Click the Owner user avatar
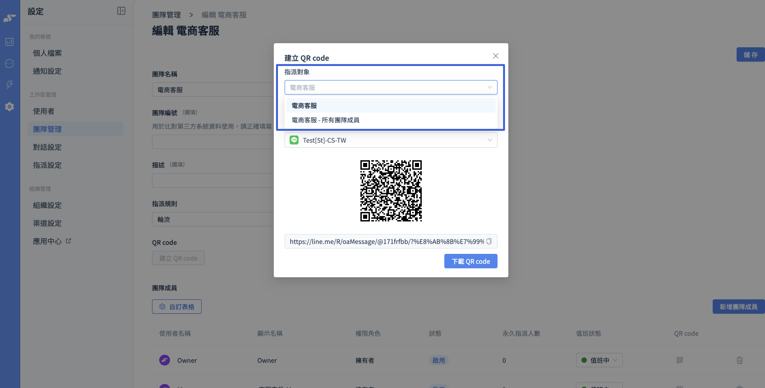The width and height of the screenshot is (765, 388). (165, 360)
